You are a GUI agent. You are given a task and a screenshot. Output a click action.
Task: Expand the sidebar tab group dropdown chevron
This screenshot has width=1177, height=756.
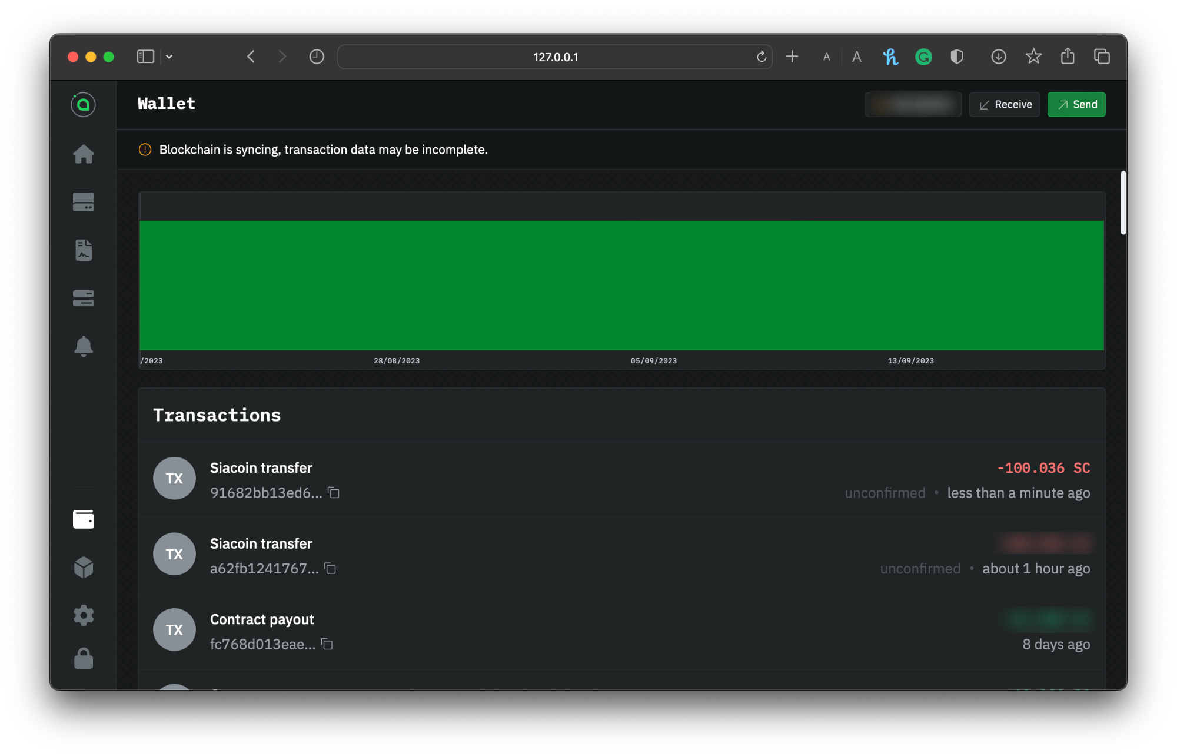[169, 57]
